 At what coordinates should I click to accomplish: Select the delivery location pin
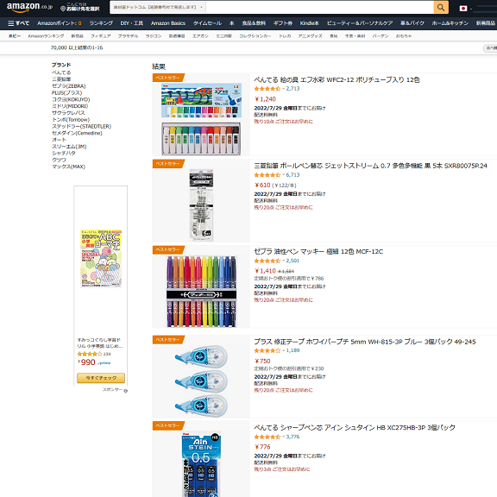pos(63,9)
